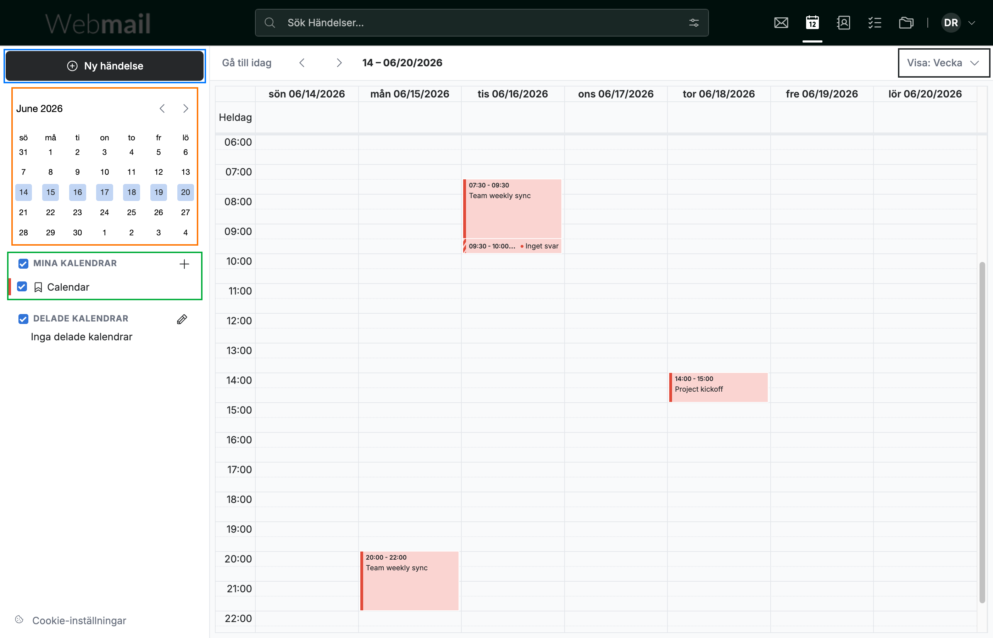Toggle the Calendar checkbox
993x638 pixels.
[x=22, y=287]
